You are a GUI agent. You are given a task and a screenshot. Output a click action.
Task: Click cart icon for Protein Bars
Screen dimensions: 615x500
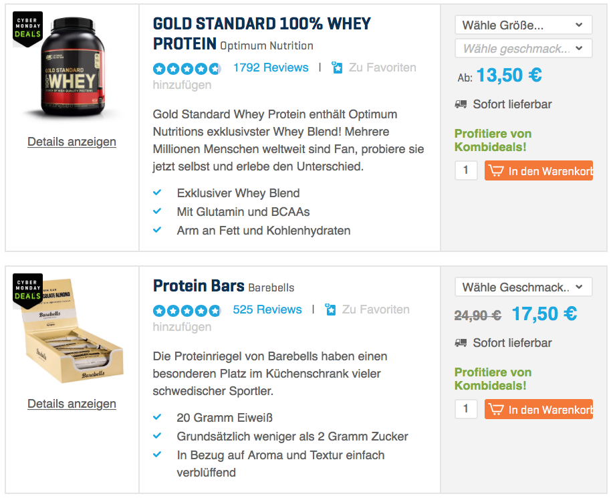point(495,409)
